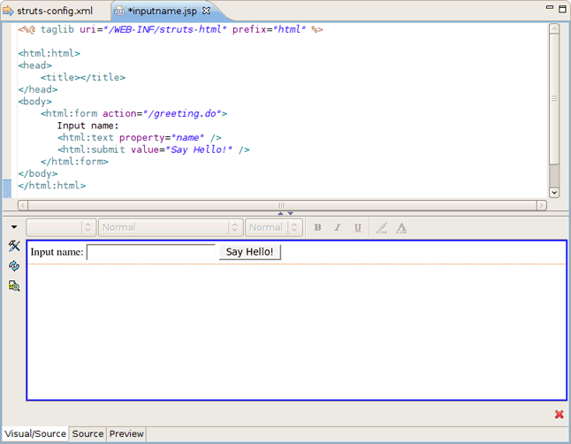Screen dimensions: 571x444
Task: Click the red X icon below visual pane
Action: pos(559,414)
